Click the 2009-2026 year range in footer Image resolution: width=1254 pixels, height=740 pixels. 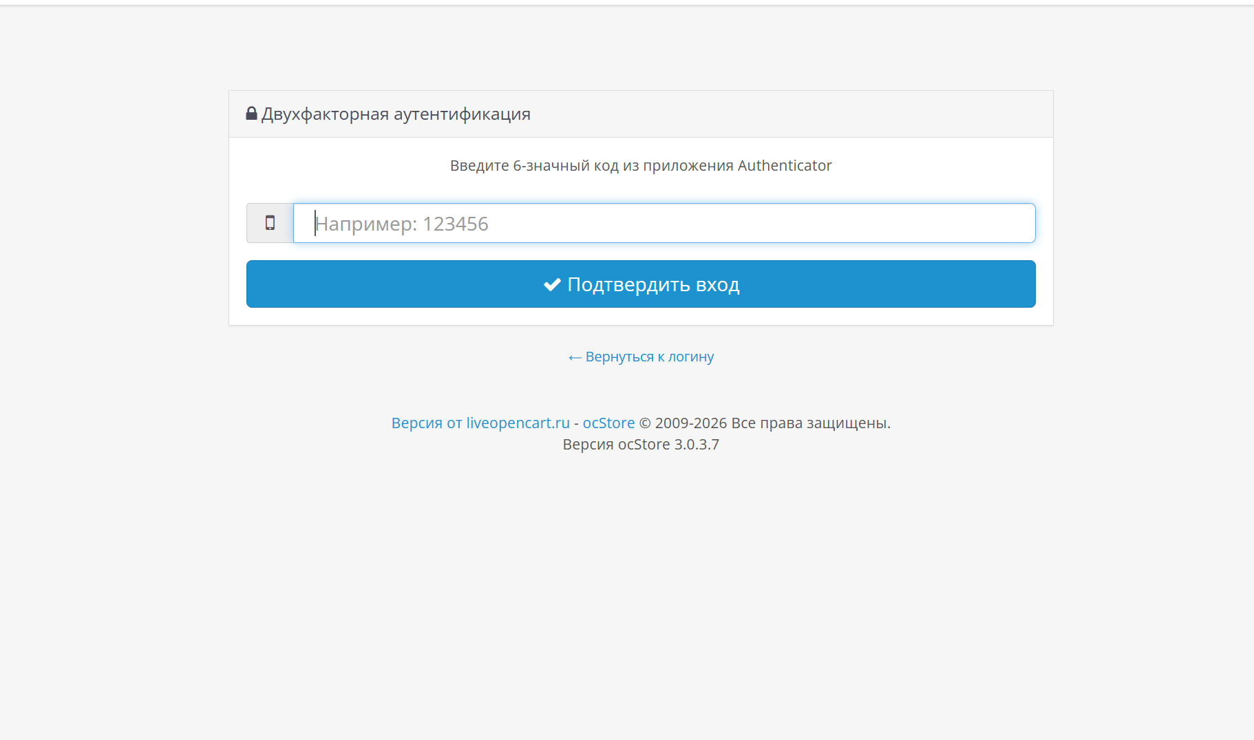coord(691,423)
